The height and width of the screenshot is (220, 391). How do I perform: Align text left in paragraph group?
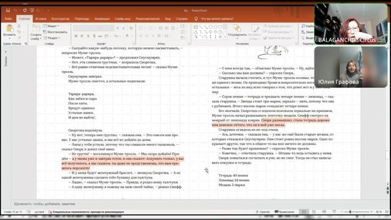coord(141,36)
